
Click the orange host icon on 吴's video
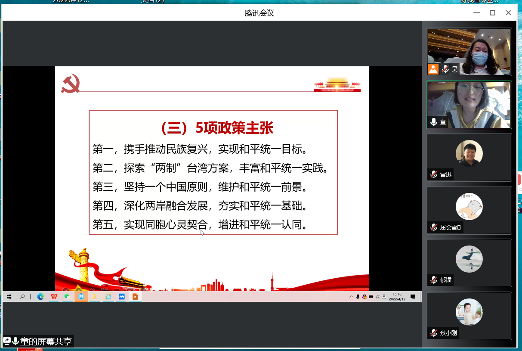(x=433, y=69)
